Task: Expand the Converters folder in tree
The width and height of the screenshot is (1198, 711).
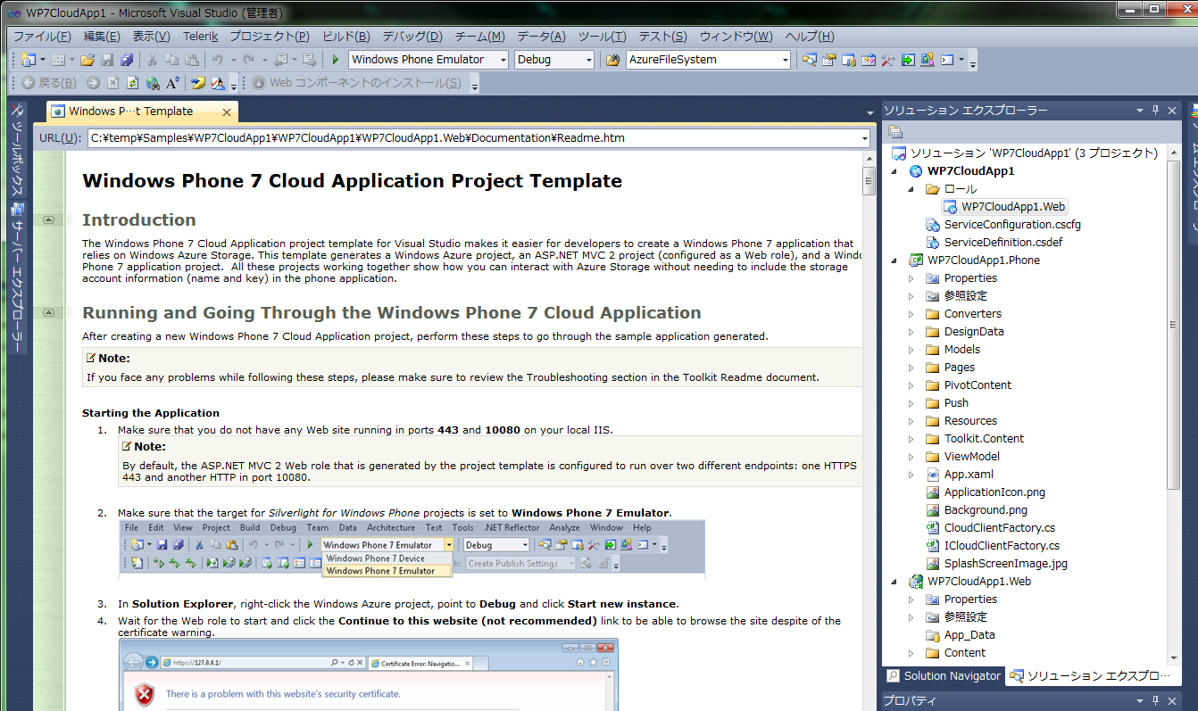Action: (911, 314)
